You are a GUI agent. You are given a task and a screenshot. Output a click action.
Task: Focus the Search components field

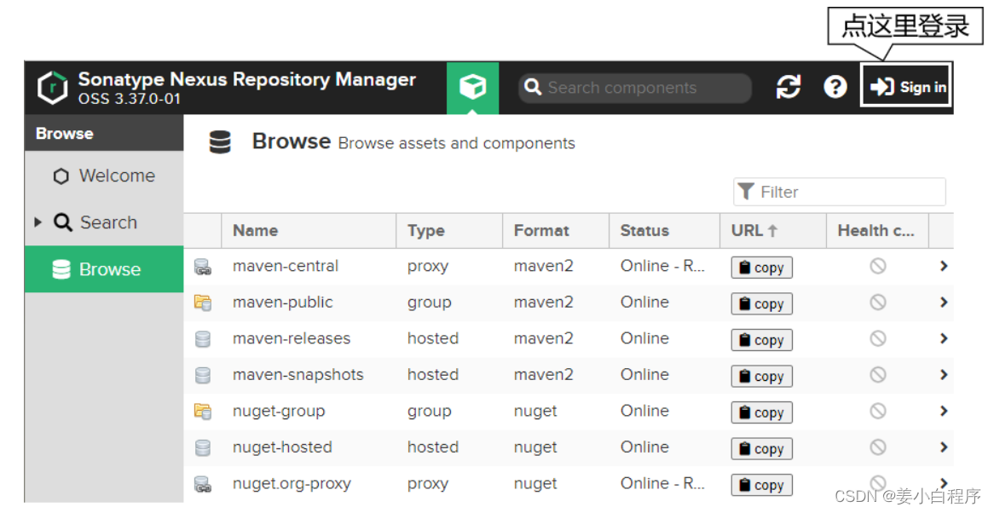click(635, 88)
